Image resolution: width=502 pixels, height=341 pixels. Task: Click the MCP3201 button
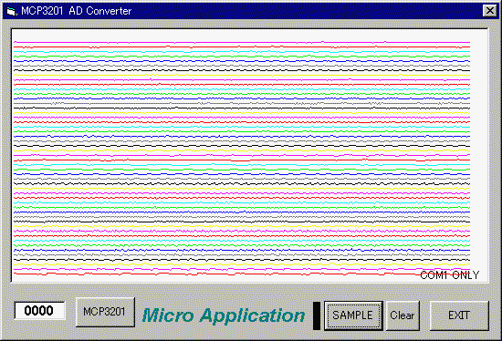[x=105, y=312]
